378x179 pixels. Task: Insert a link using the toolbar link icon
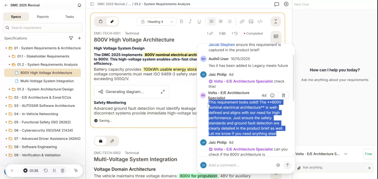[242, 21]
